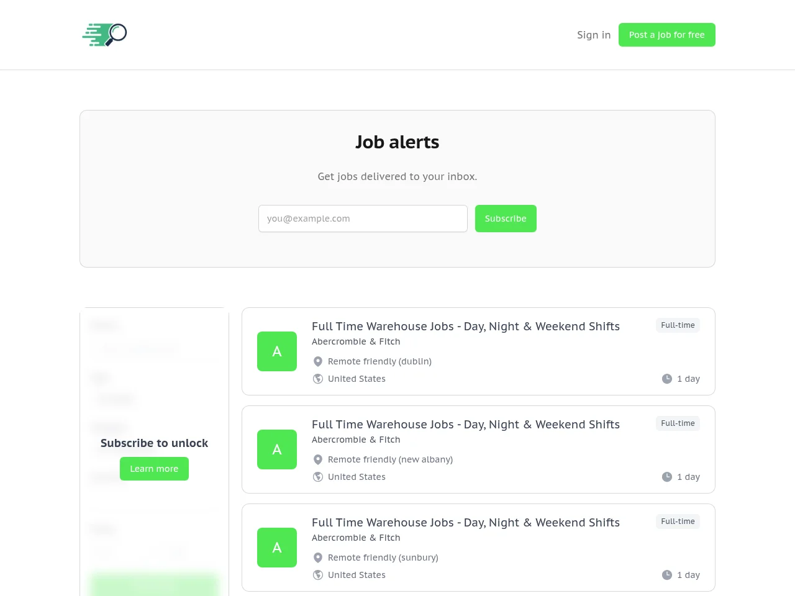Click Post a job for free button
Screen dimensions: 795x596
[667, 35]
